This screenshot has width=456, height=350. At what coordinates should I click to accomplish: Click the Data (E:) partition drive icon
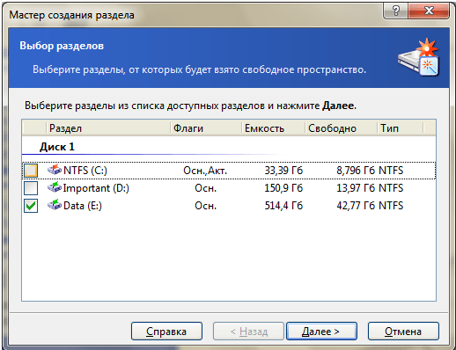[x=55, y=205]
